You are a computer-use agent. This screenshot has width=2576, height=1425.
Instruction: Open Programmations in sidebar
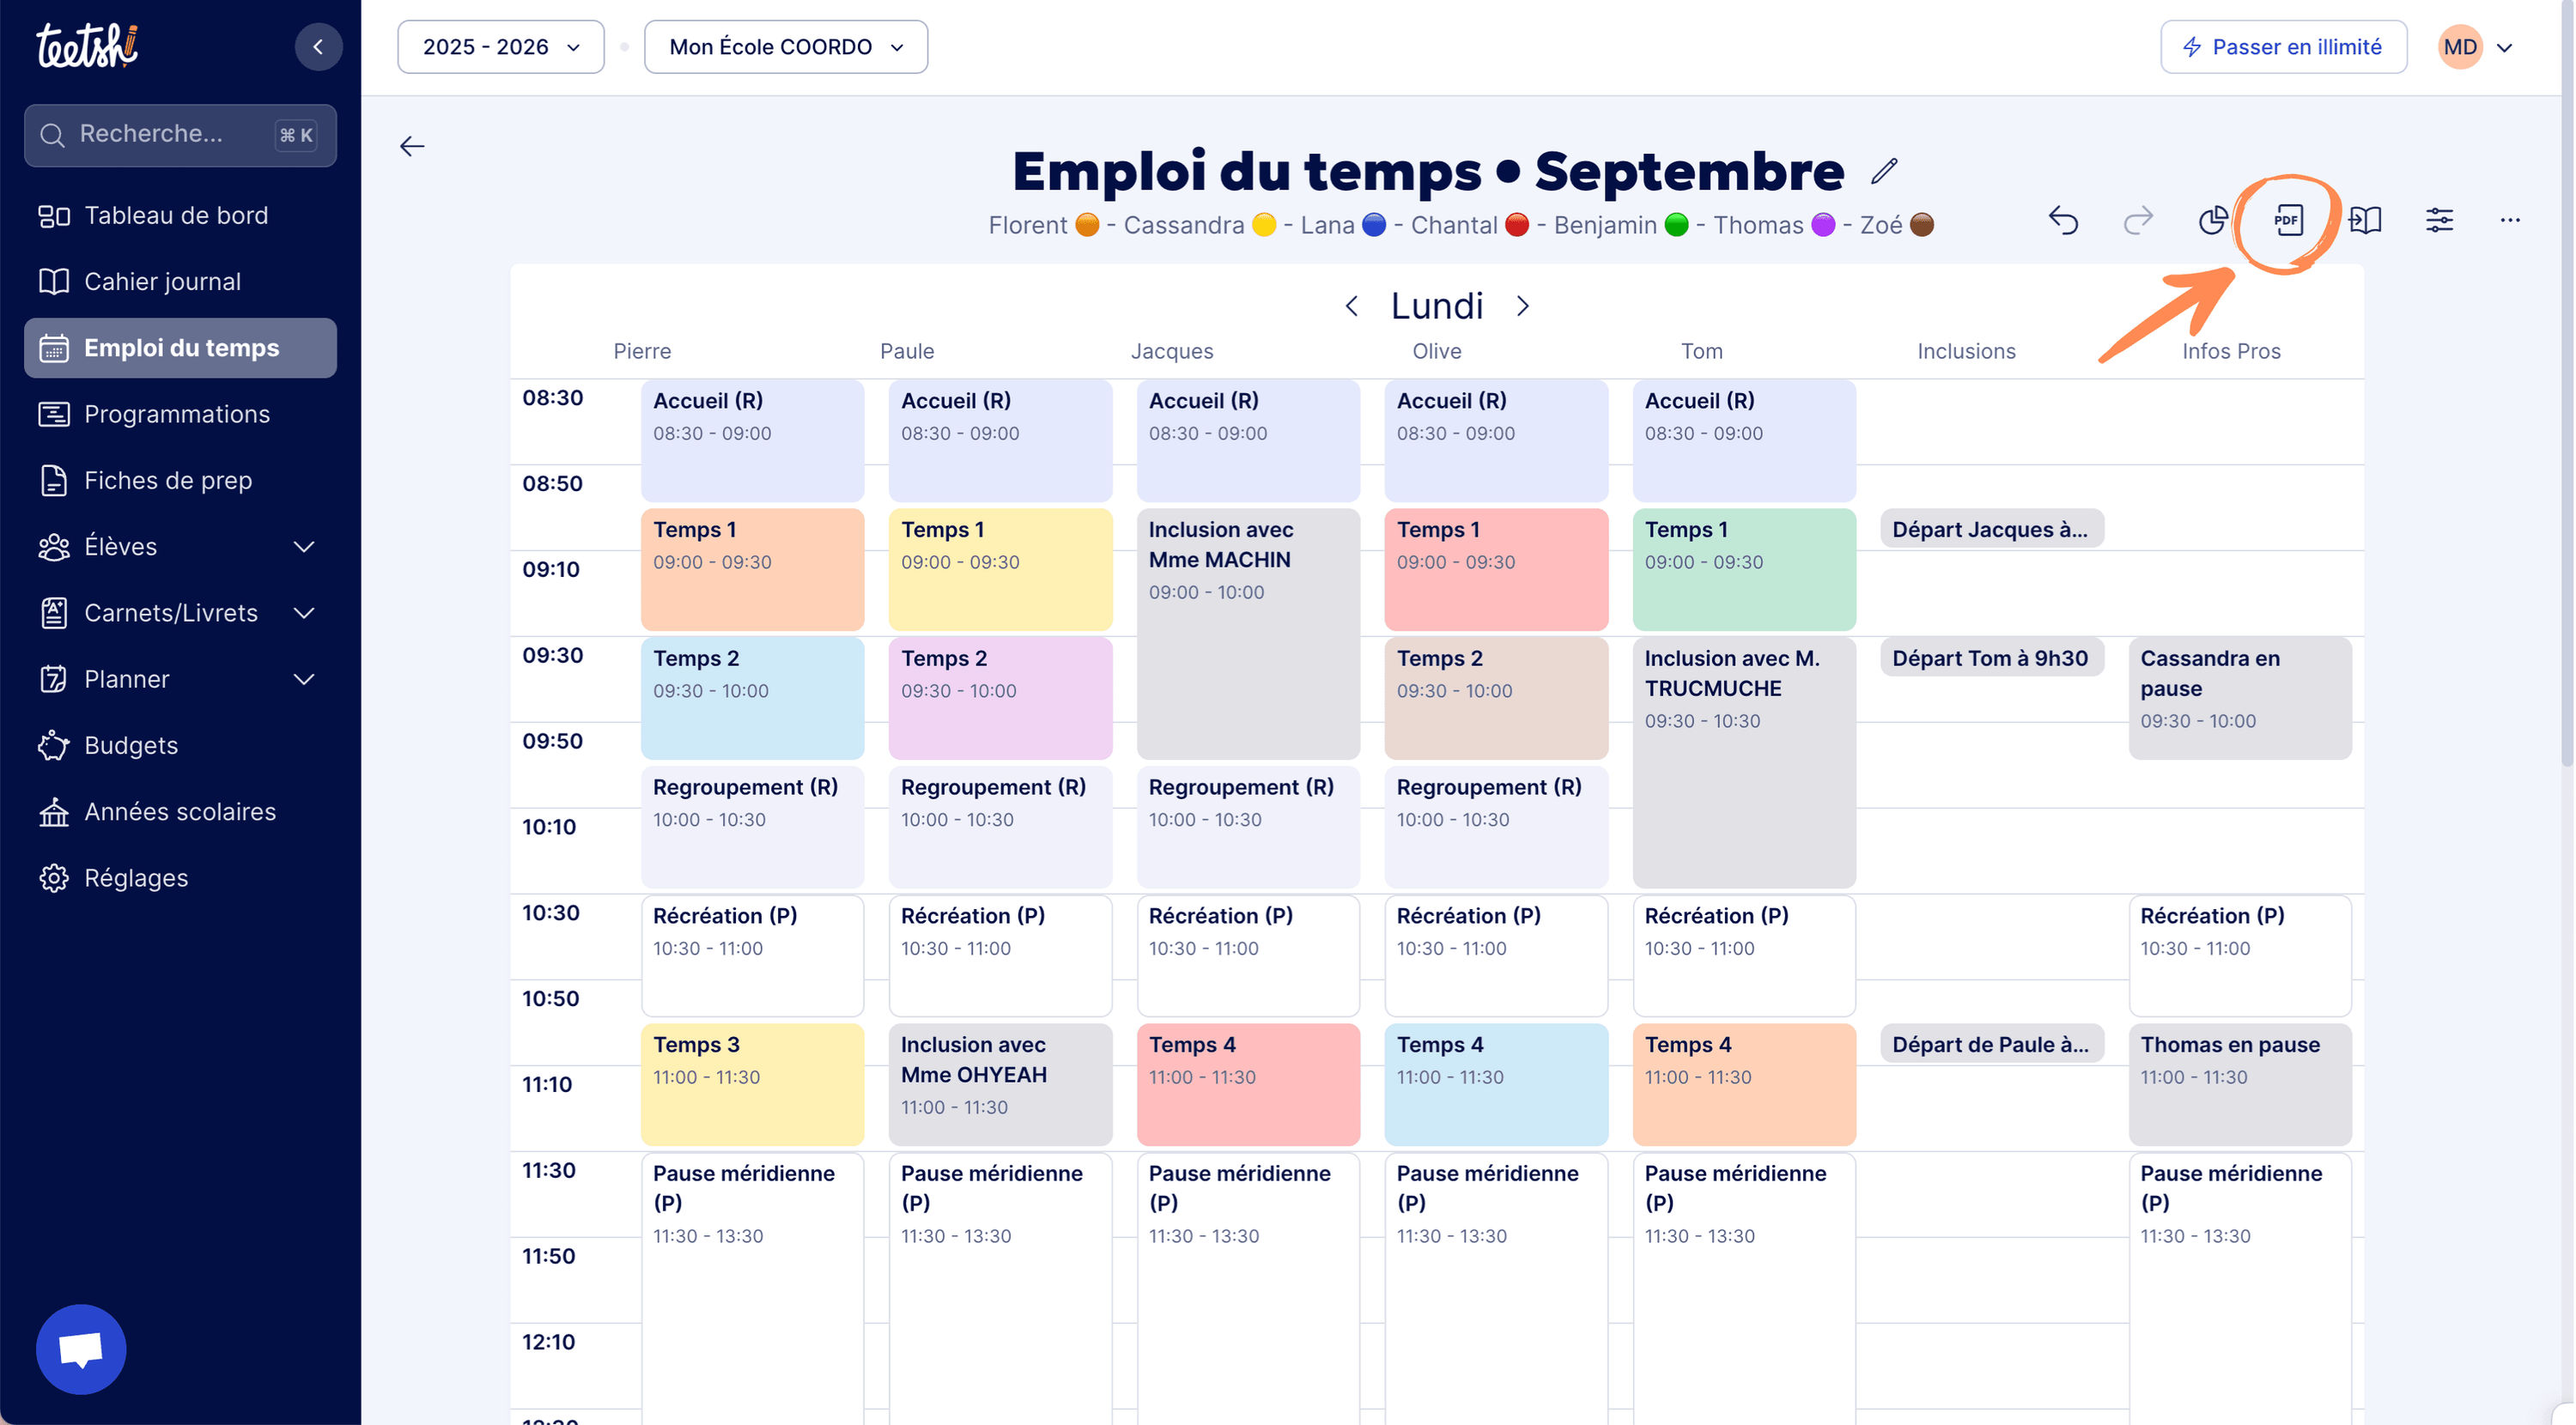click(x=176, y=414)
